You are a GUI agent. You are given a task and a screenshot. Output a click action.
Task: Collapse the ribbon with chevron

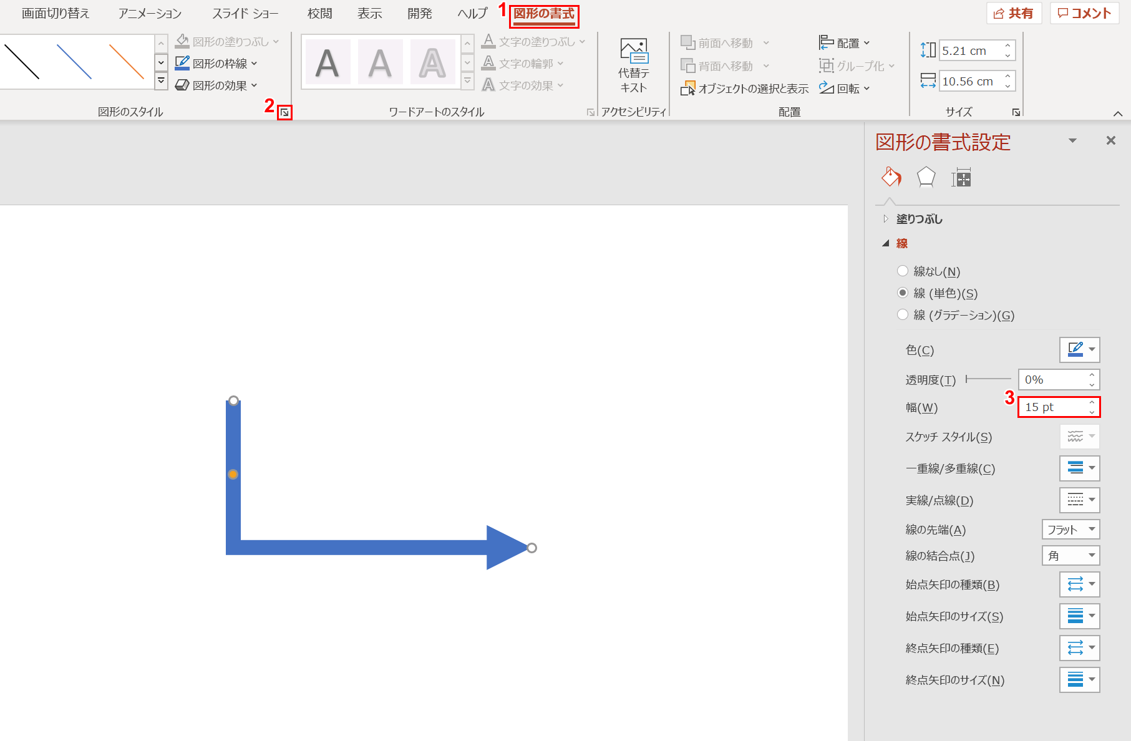[1118, 114]
